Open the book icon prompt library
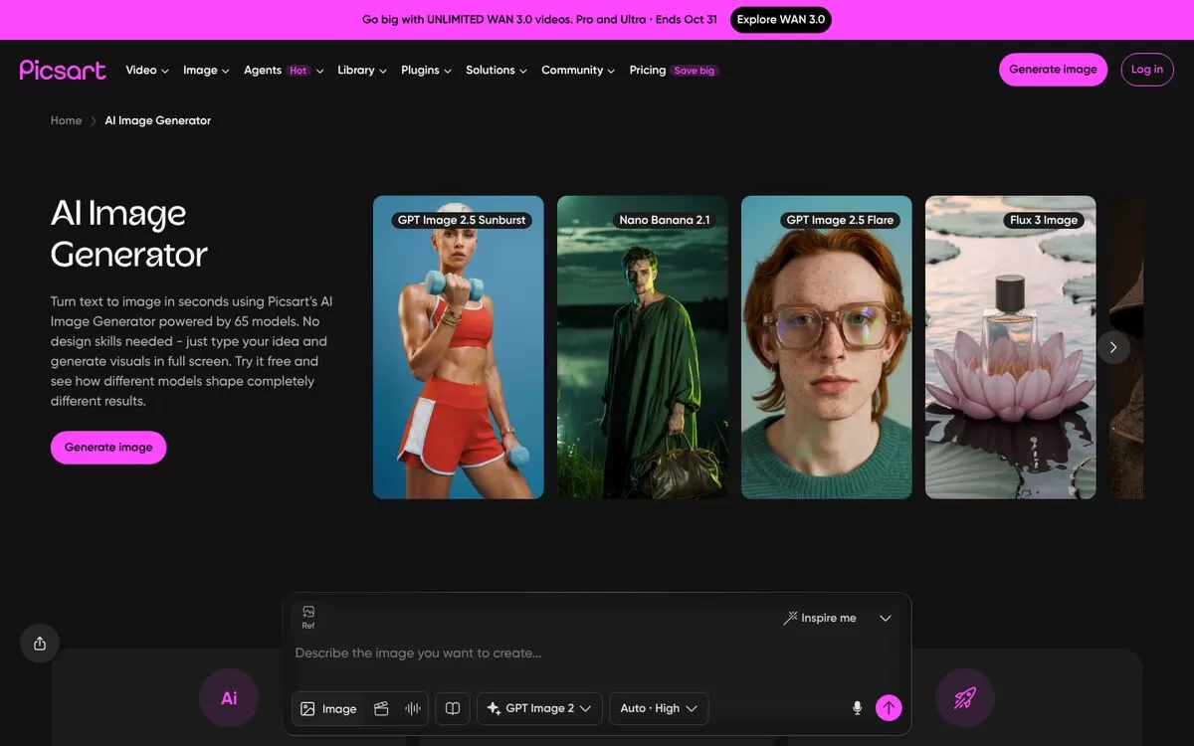The height and width of the screenshot is (746, 1194). [x=453, y=708]
